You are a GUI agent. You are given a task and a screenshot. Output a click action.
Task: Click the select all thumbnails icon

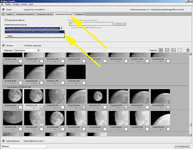161,50
